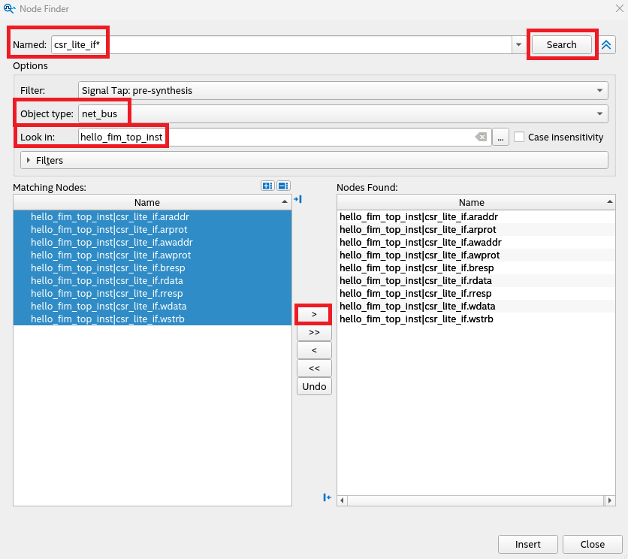This screenshot has width=628, height=559.
Task: Select csr_lite_if.bresp in Matching Nodes
Action: [x=152, y=268]
